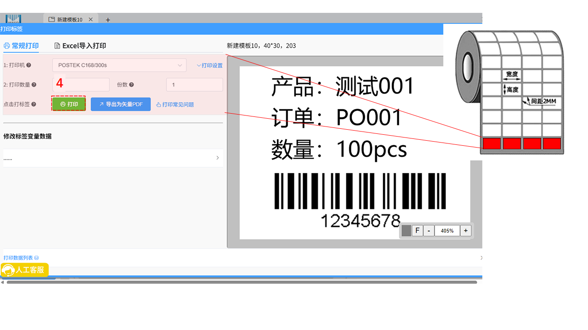Open 人工客服 support chat
The width and height of the screenshot is (588, 330).
pos(24,270)
